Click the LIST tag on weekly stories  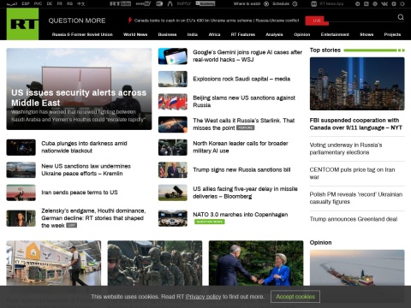point(72,225)
